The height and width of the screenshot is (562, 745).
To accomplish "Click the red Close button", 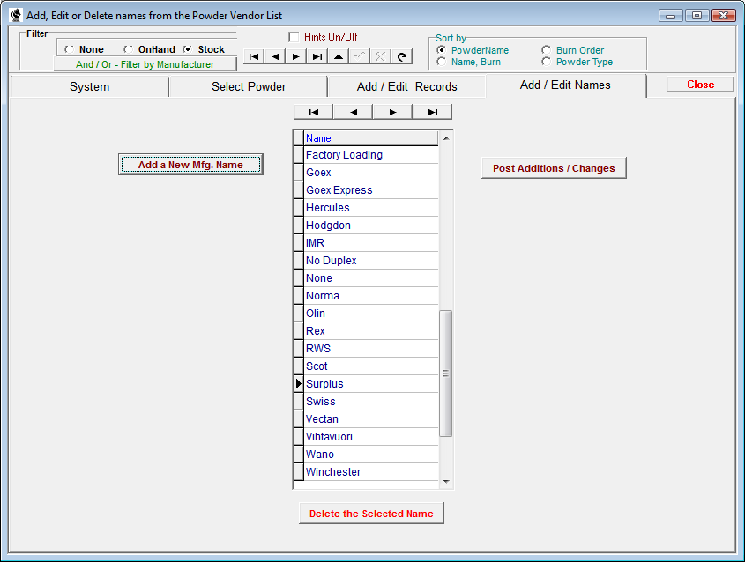I will point(700,85).
